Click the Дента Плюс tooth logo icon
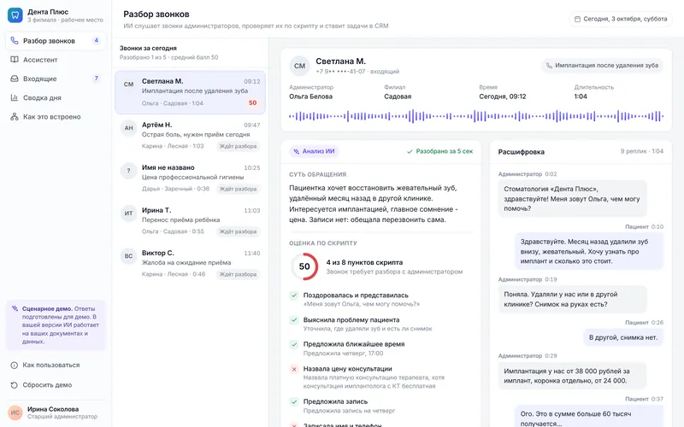Screen dimensions: 684x427 [x=15, y=15]
